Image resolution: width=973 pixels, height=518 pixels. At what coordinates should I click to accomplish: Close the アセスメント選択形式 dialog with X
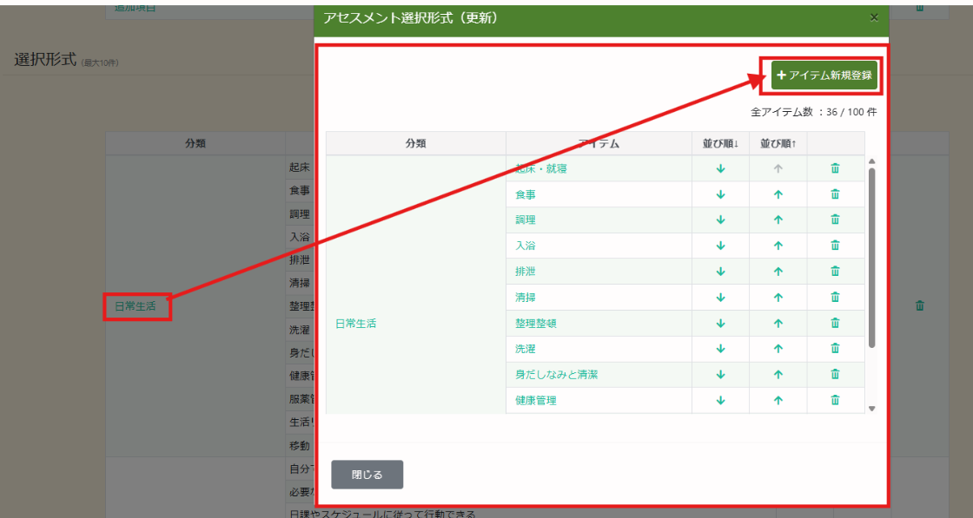tap(874, 17)
